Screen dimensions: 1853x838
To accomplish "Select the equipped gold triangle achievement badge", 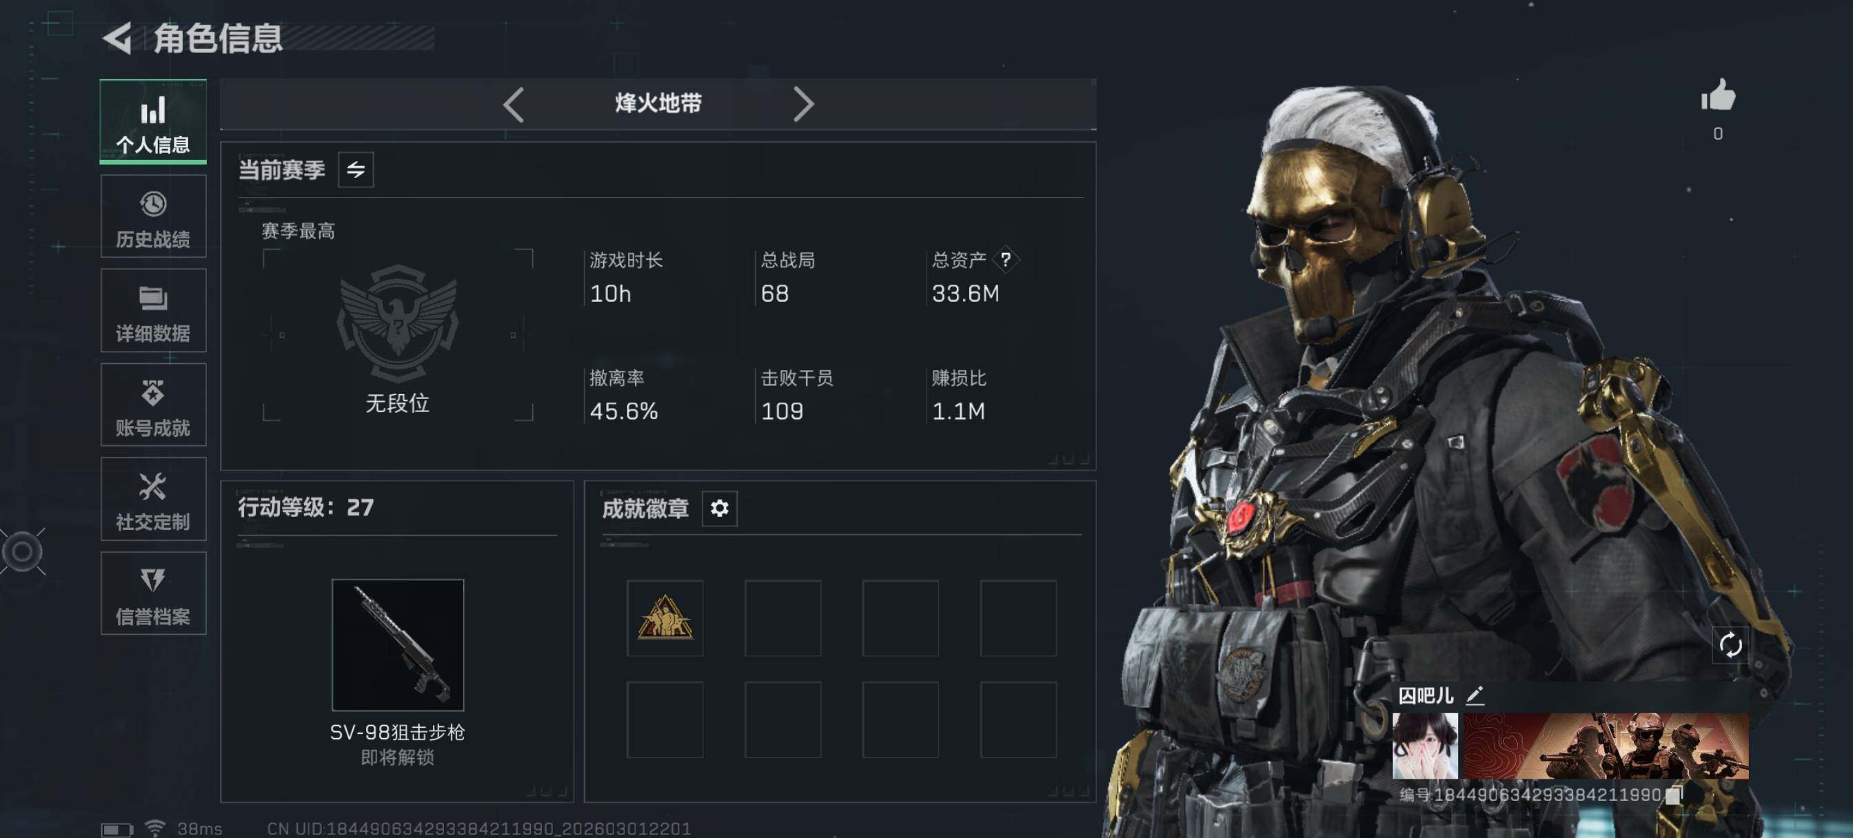I will point(665,618).
